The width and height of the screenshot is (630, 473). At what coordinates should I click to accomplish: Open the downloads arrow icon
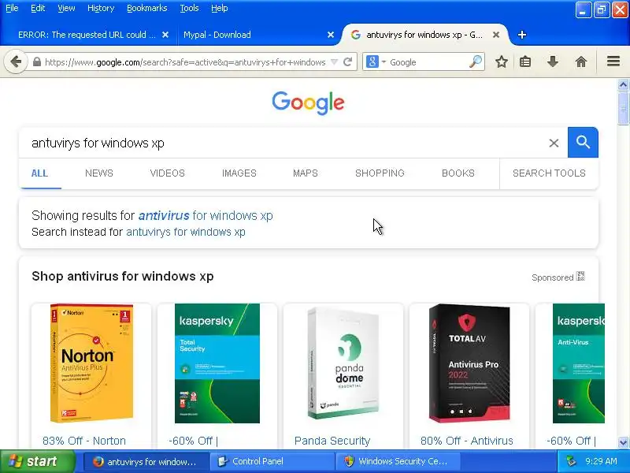553,62
